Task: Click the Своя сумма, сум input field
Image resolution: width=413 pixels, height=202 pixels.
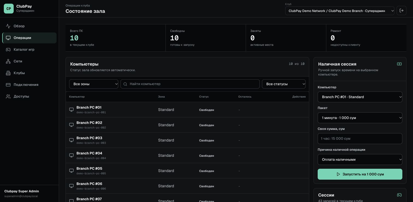Action: (360, 138)
